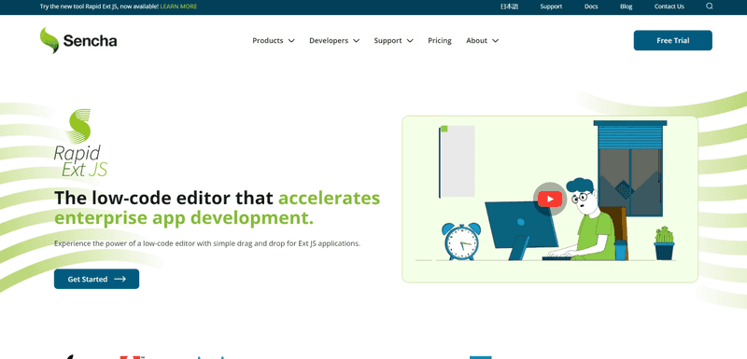Click the Rapid Ext JS logo
The height and width of the screenshot is (359, 747).
pyautogui.click(x=80, y=143)
